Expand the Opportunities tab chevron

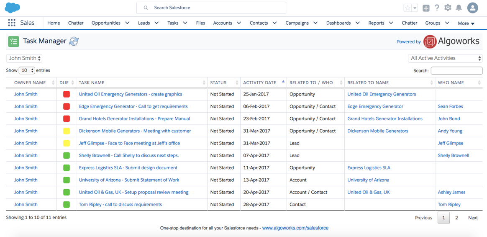(127, 23)
